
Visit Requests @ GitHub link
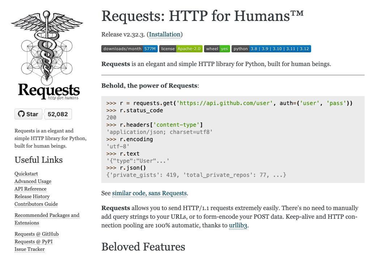[x=37, y=234]
